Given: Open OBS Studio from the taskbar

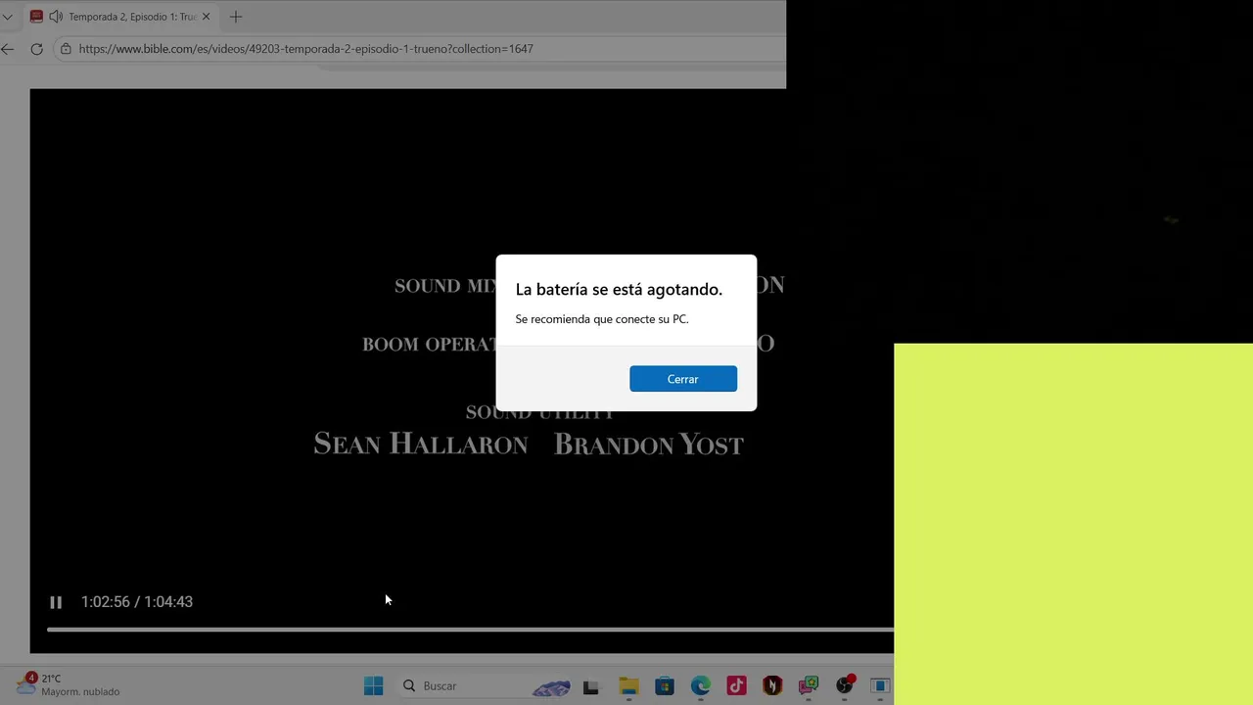Looking at the screenshot, I should (x=845, y=686).
